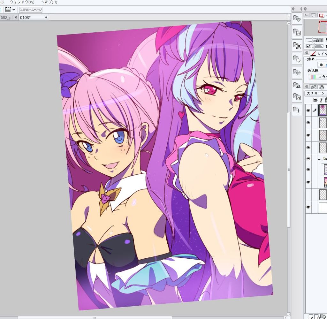The width and height of the screenshot is (327, 319).
Task: Open the ヘルプ(H) menu
Action: point(49,2)
